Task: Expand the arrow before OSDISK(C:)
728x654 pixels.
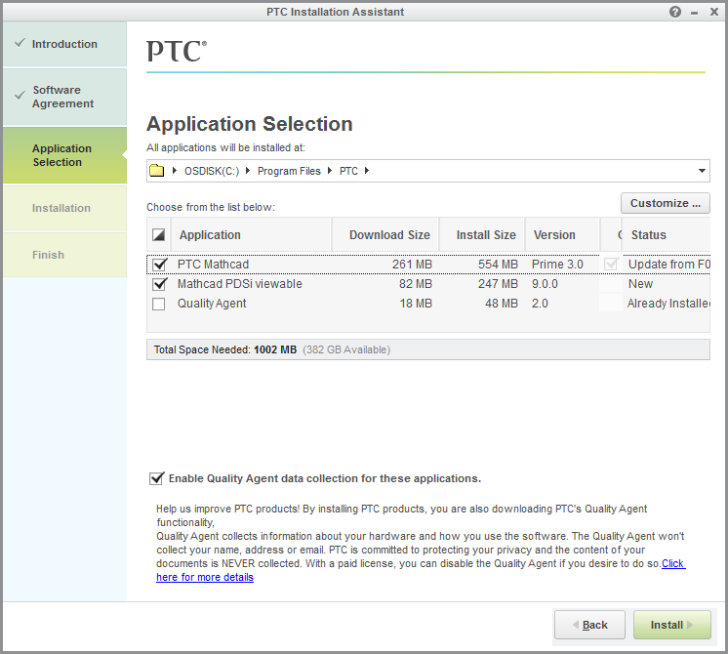Action: [175, 171]
